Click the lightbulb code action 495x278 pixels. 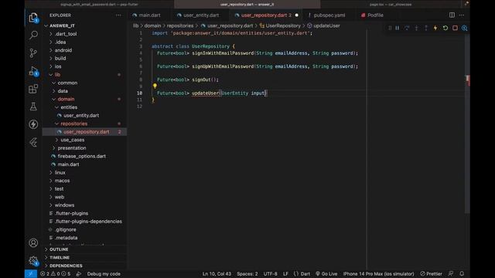point(155,86)
